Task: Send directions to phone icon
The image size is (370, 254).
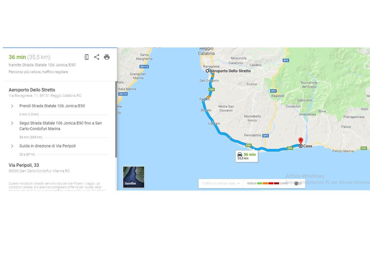Action: (86, 57)
